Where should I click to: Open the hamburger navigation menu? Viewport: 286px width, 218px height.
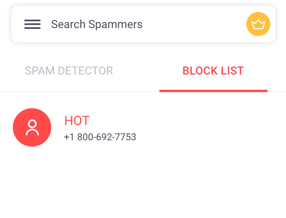(x=32, y=24)
